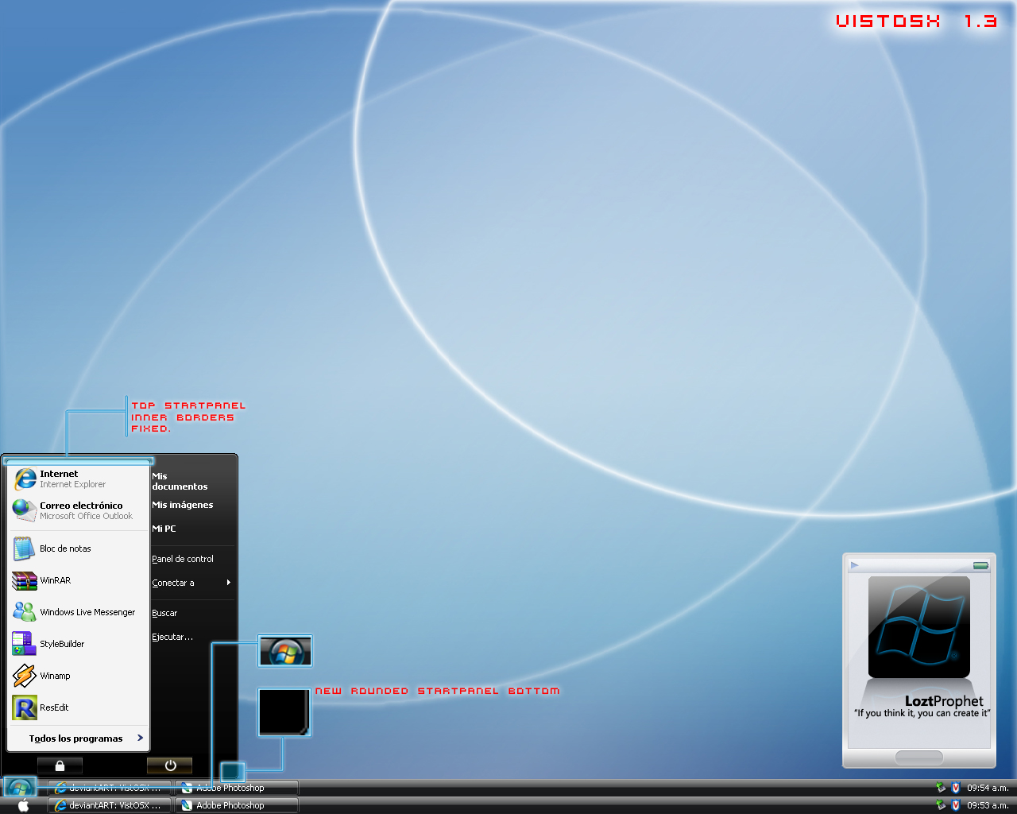Image resolution: width=1017 pixels, height=814 pixels.
Task: Click the green battery icon on the widget
Action: click(x=981, y=566)
